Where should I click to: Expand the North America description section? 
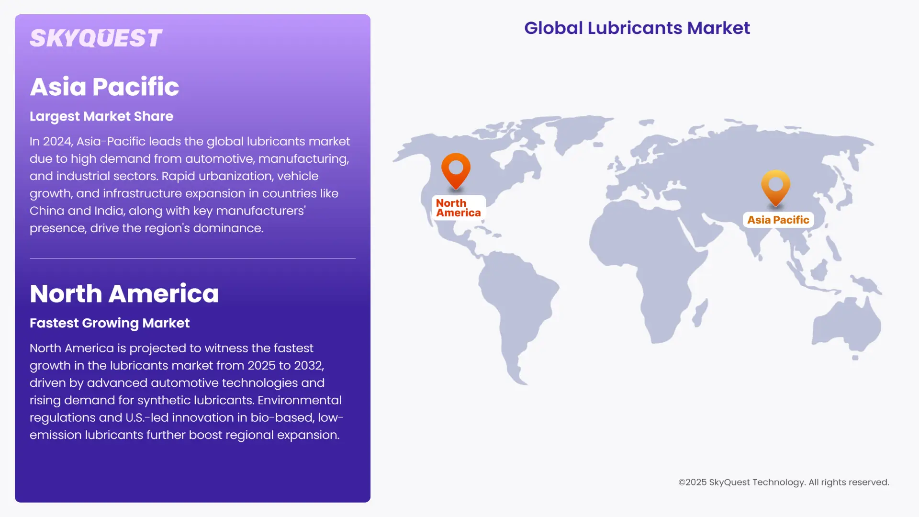tap(187, 392)
